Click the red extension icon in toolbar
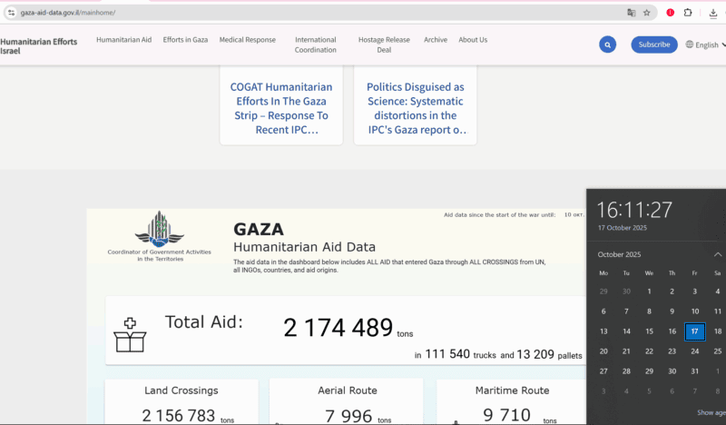726x425 pixels. coord(670,13)
